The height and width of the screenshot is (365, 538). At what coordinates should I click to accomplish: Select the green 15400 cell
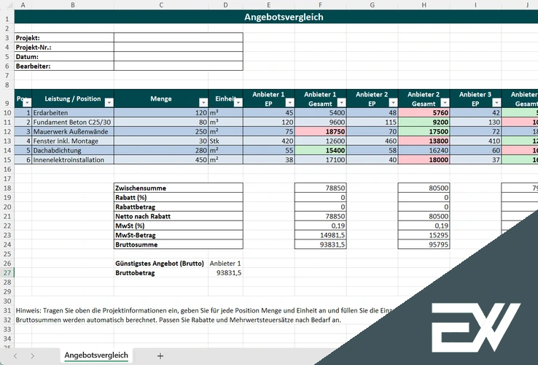click(x=321, y=150)
